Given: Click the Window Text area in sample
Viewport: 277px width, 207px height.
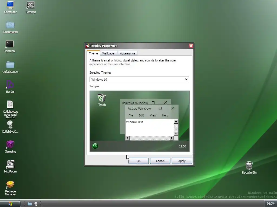Looking at the screenshot, I should coord(150,127).
